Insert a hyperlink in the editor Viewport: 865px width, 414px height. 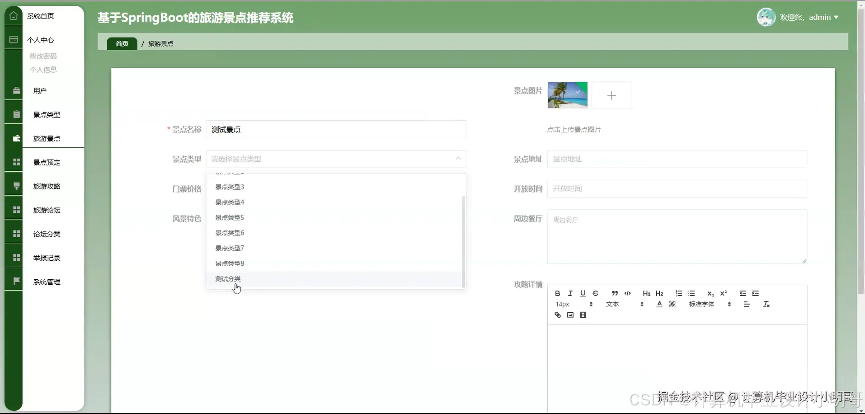(557, 315)
